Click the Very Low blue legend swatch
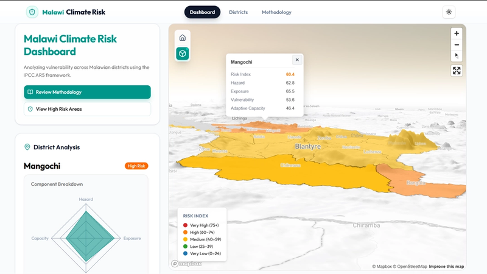 [186, 253]
